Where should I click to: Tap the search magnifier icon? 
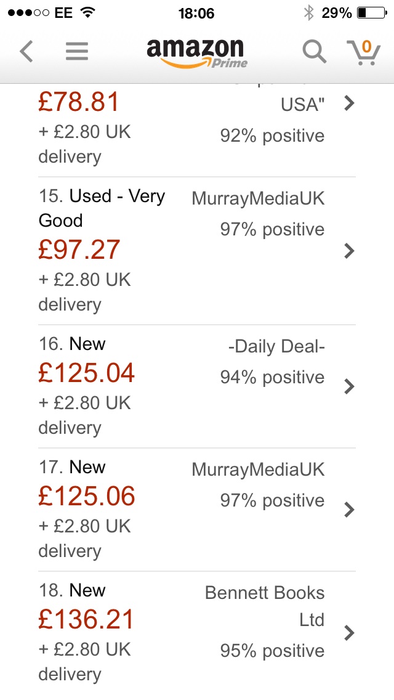coord(314,52)
